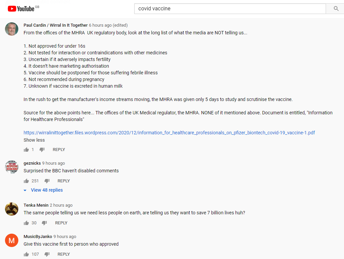344x259 pixels.
Task: Open MusicByJanko's orange avatar
Action: click(x=12, y=240)
